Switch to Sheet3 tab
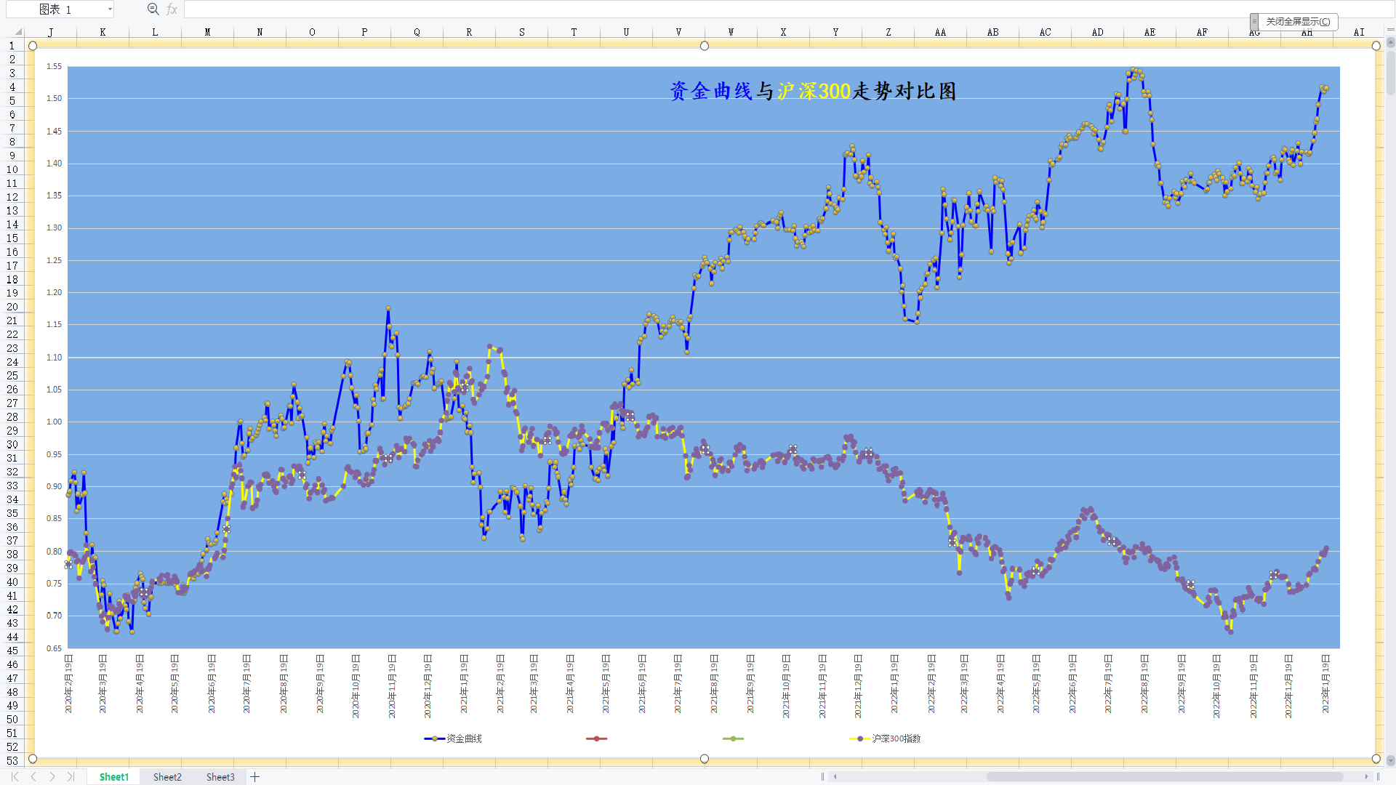The width and height of the screenshot is (1396, 785). click(220, 777)
